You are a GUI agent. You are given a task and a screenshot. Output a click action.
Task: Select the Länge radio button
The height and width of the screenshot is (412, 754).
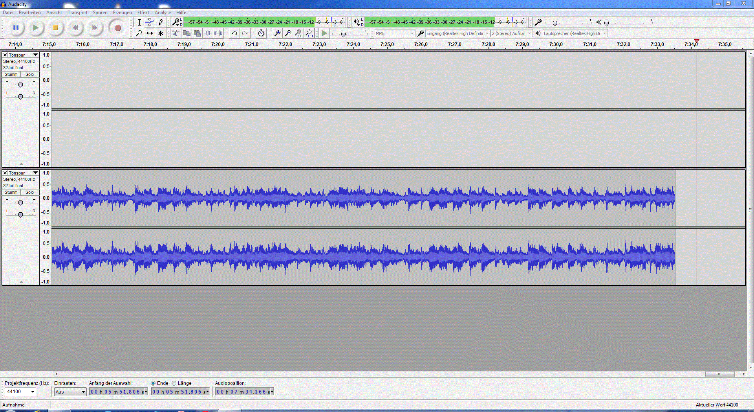pyautogui.click(x=174, y=383)
